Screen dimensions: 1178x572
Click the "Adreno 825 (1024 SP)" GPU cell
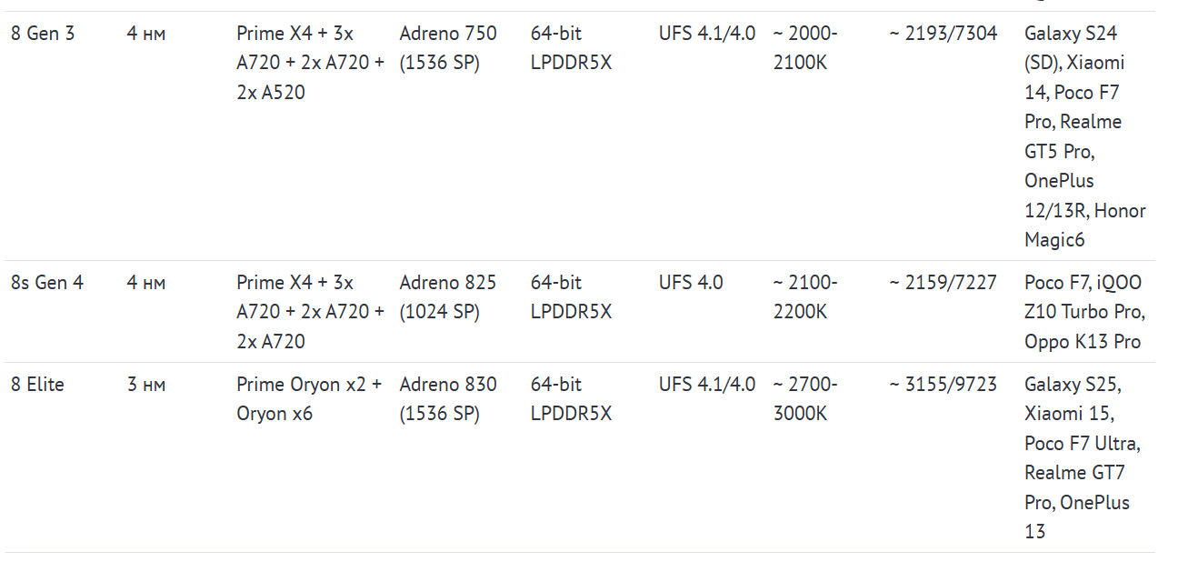point(448,297)
